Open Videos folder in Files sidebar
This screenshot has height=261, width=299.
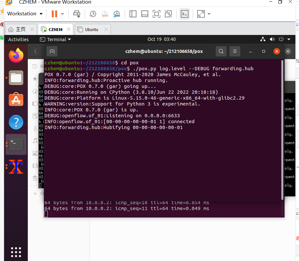(35, 166)
